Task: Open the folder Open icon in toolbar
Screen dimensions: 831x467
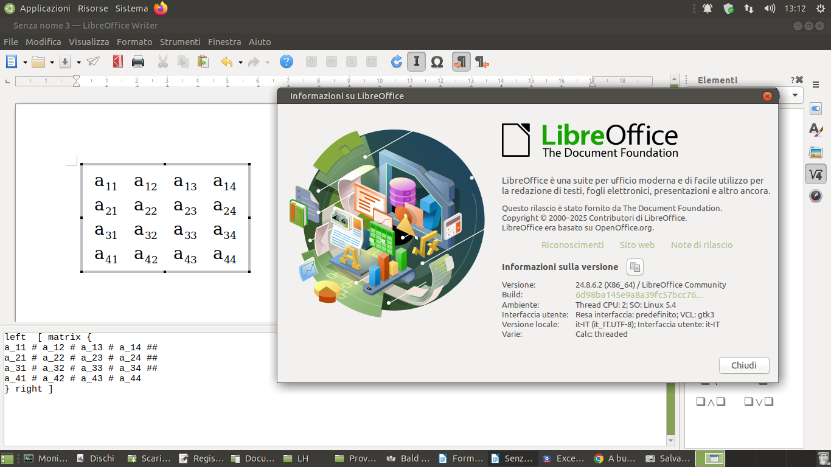Action: pos(38,61)
